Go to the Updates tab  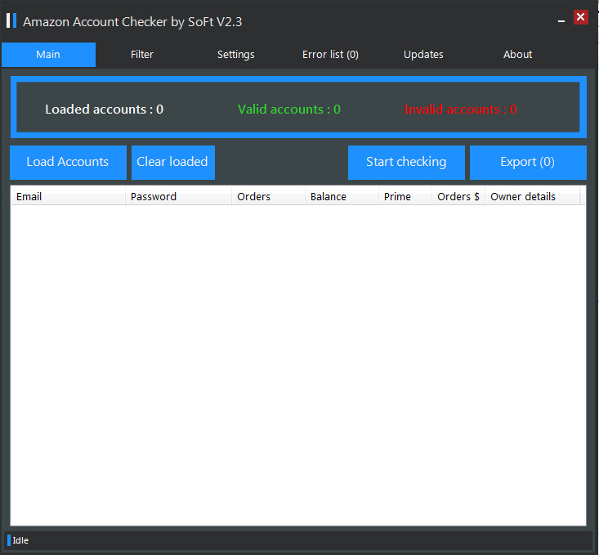423,55
